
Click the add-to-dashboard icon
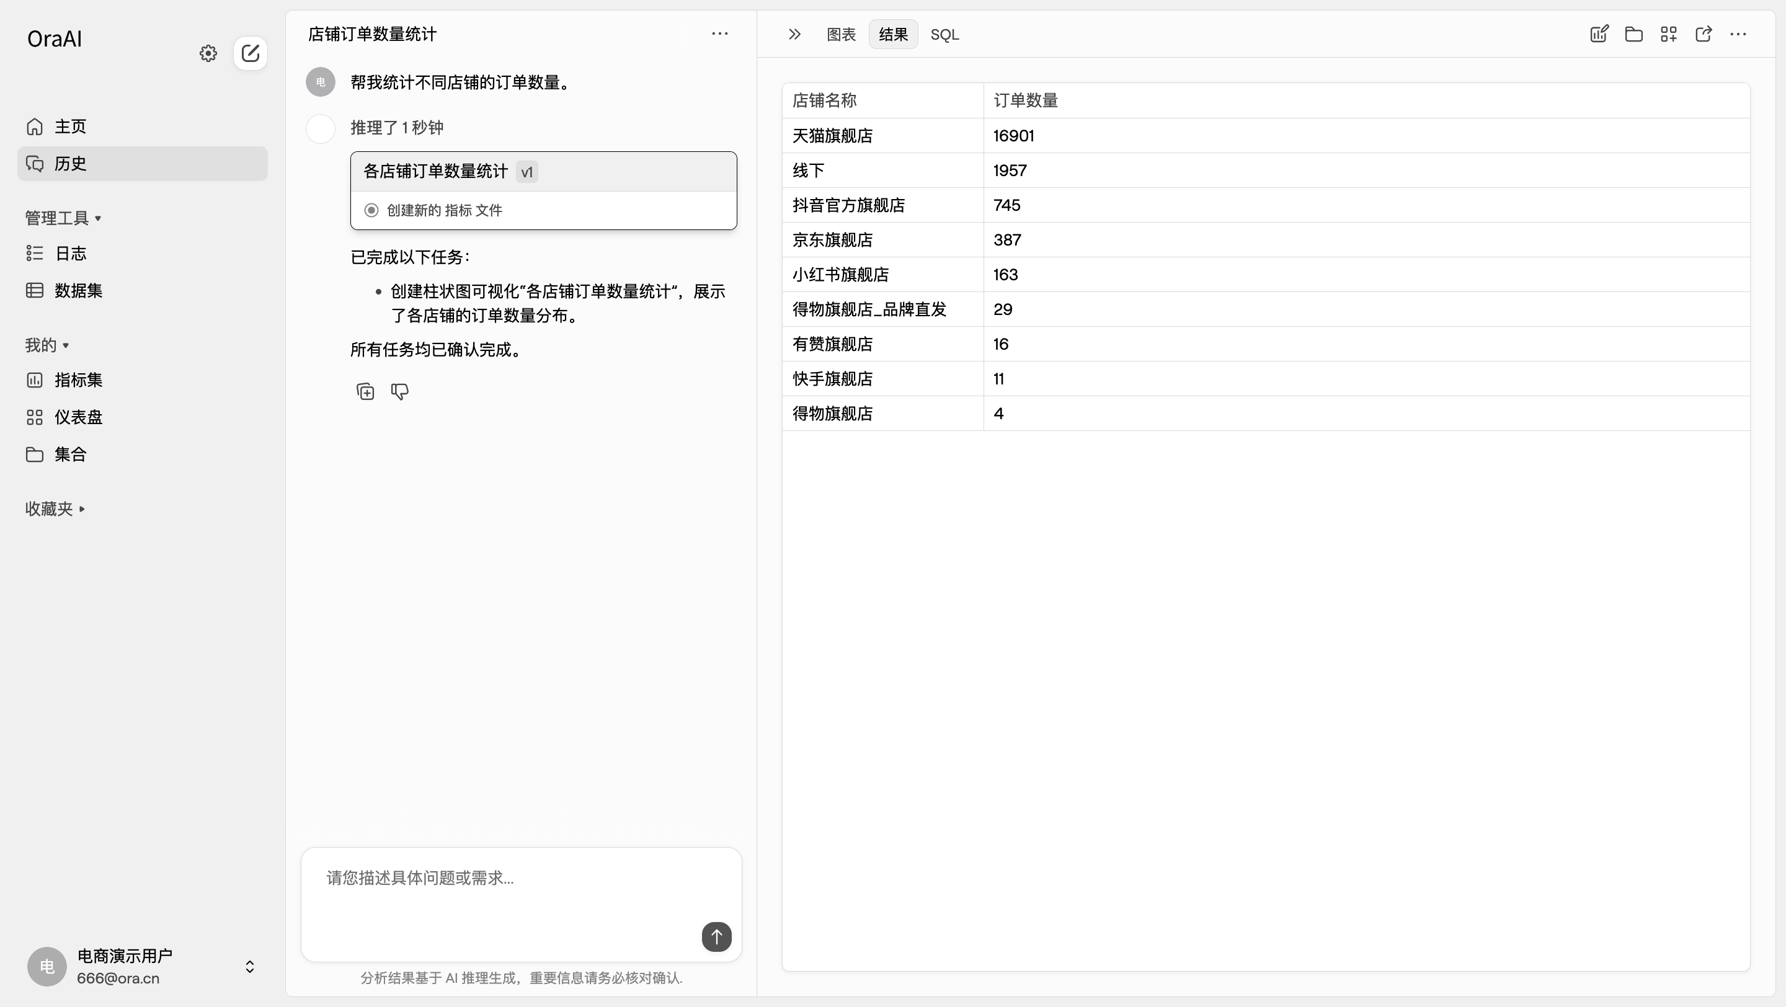(1669, 34)
